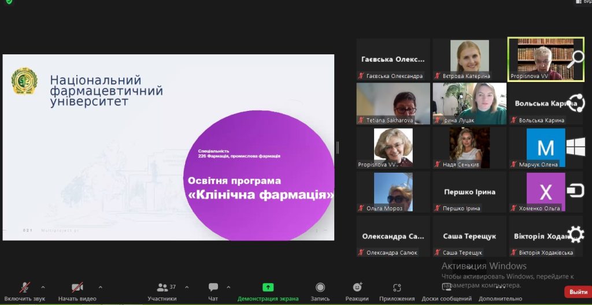Select Першко Ірина participant tile
The height and width of the screenshot is (305, 592).
[x=469, y=192]
